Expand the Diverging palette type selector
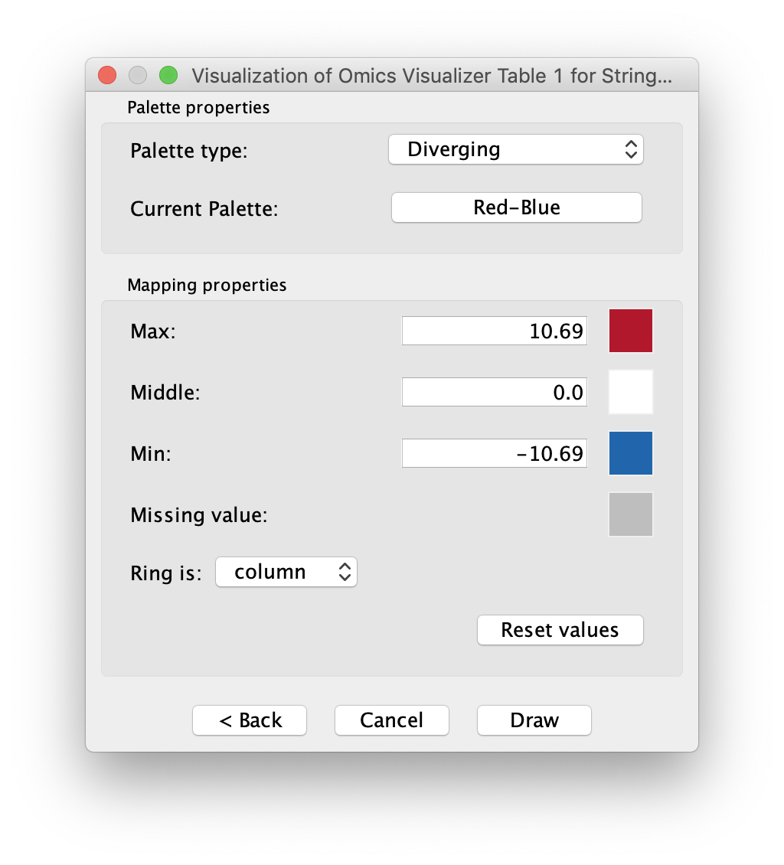 [x=515, y=149]
